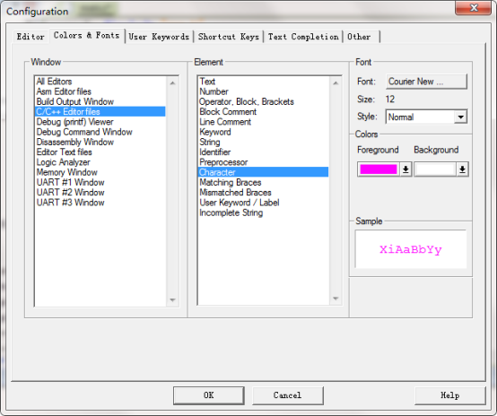This screenshot has height=416, width=497.
Task: Select the Mismatched Braces element
Action: [x=263, y=193]
